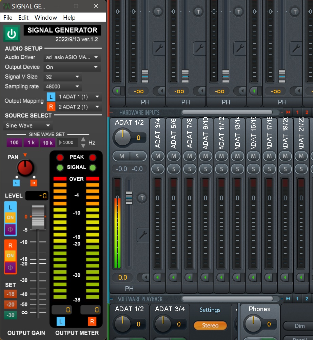The width and height of the screenshot is (313, 340).
Task: Click the 1000 Hz frequency input field
Action: coord(68,143)
